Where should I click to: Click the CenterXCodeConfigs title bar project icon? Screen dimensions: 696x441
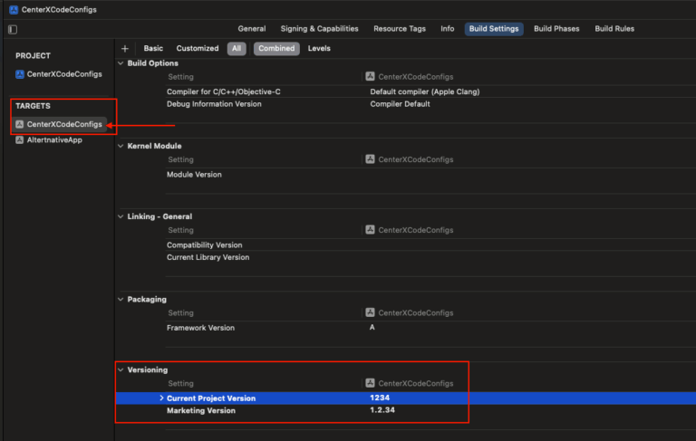click(x=14, y=9)
